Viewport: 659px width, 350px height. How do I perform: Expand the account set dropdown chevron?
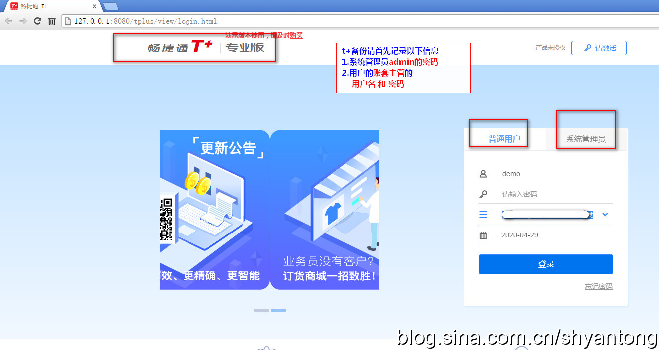[x=605, y=215]
